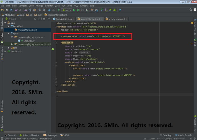The height and width of the screenshot is (140, 197).
Task: Open the Gradle Console
Action: click(x=184, y=135)
